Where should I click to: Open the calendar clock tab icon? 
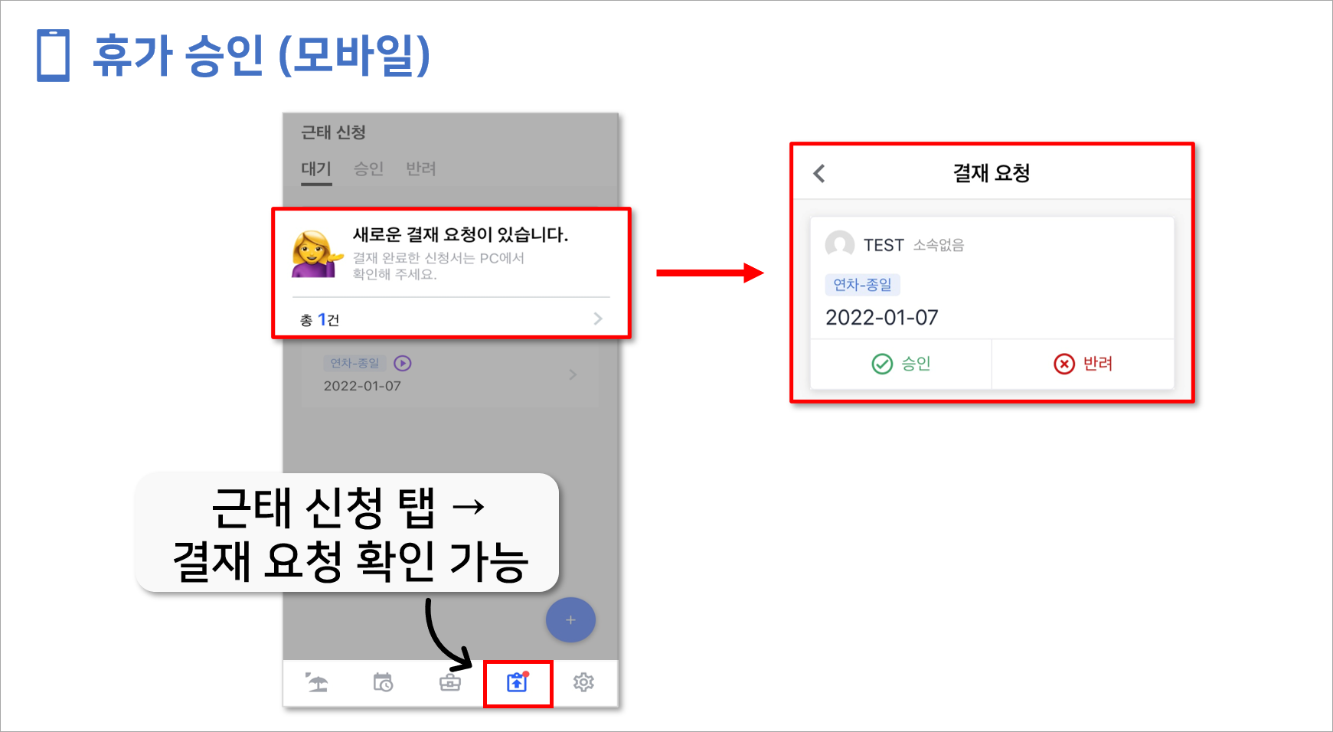[x=383, y=682]
